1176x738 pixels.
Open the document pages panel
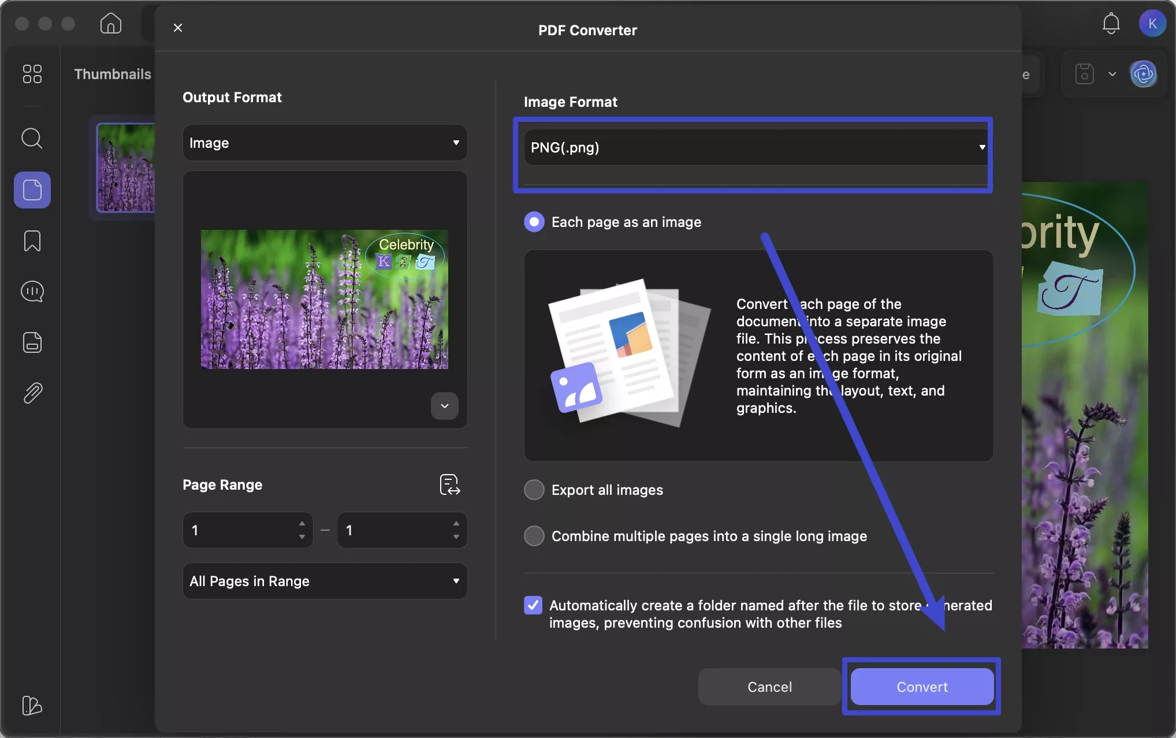32,190
